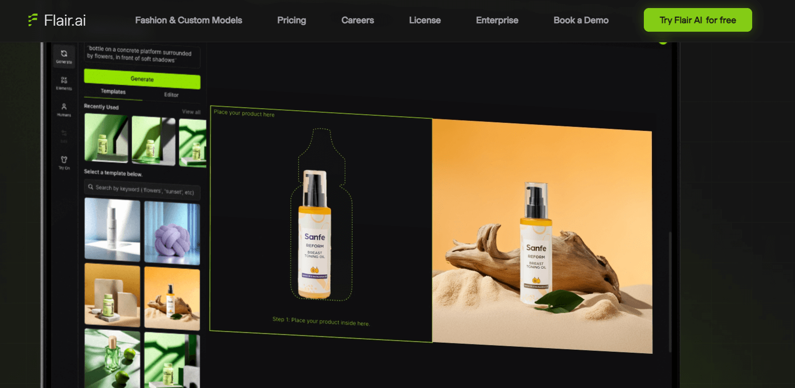Choose the driftwood and sand template
The width and height of the screenshot is (795, 388).
172,298
